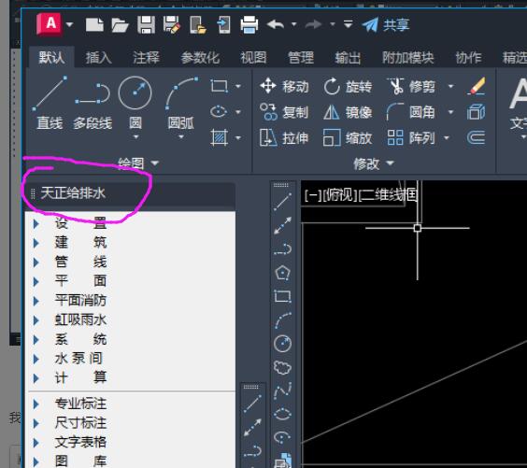
Task: Select the erase tool icon
Action: pos(477,86)
